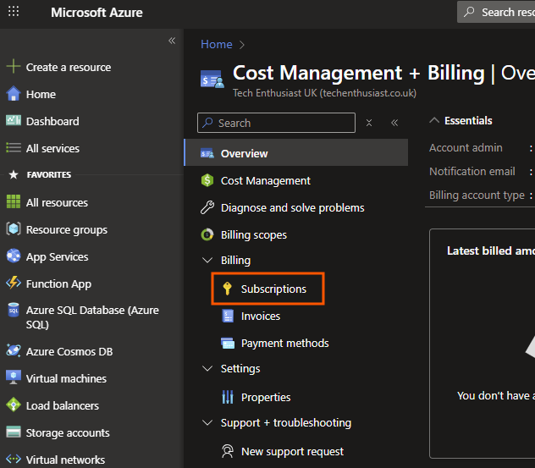This screenshot has height=468, width=535.
Task: Click the Properties sliders icon
Action: [x=228, y=397]
